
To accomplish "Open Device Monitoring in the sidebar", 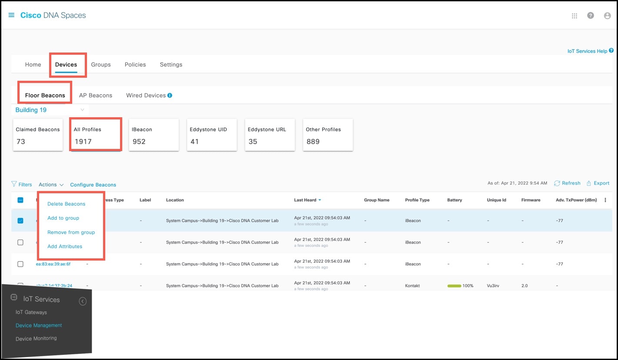I will click(x=36, y=338).
